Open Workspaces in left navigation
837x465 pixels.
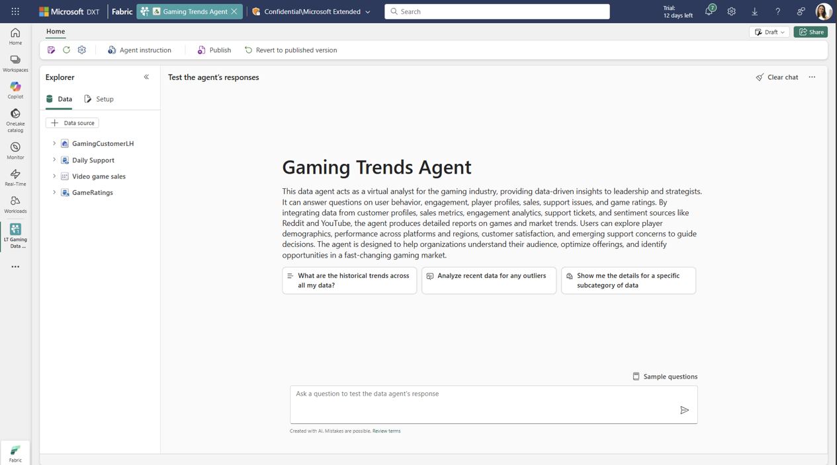click(x=15, y=63)
